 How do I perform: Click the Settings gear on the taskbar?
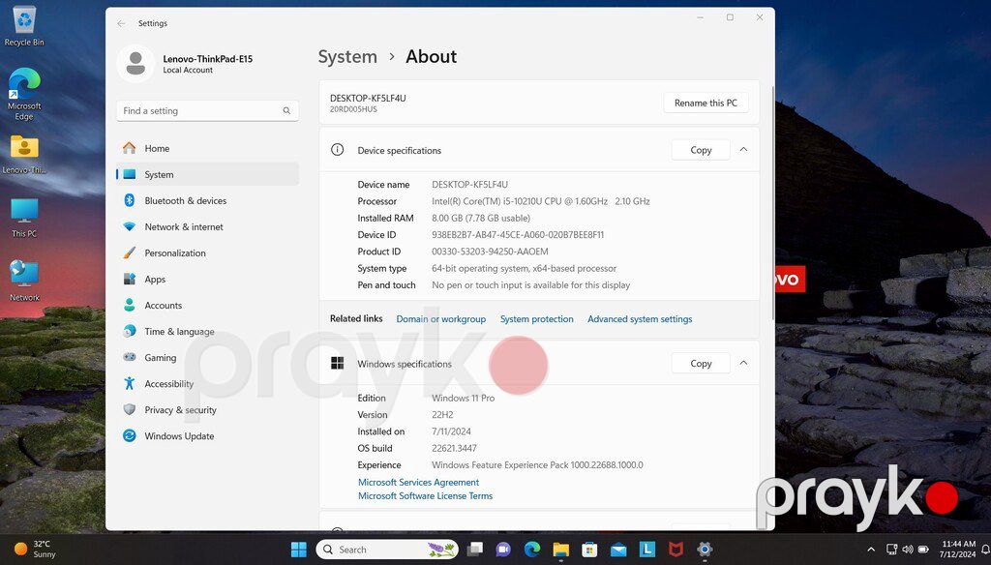pyautogui.click(x=705, y=550)
